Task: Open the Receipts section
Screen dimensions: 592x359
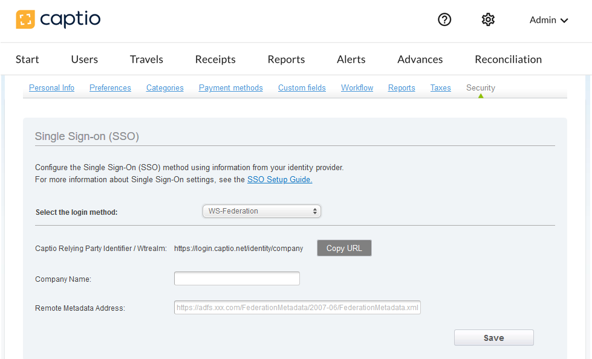Action: (x=215, y=59)
